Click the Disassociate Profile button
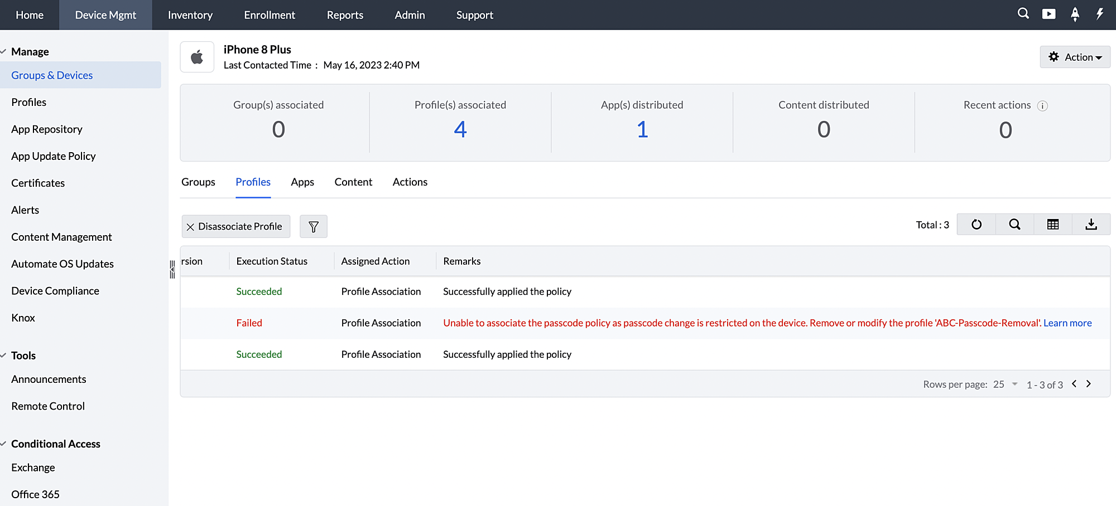This screenshot has height=506, width=1116. [235, 227]
